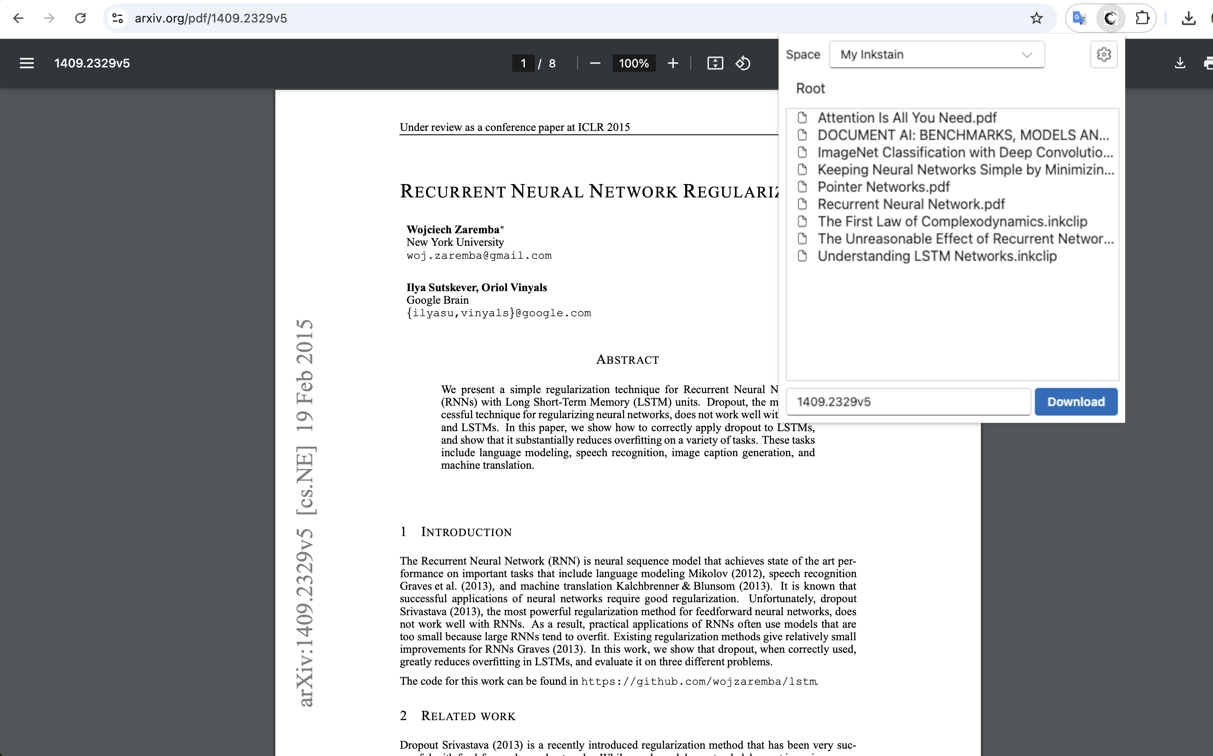Click the browser forward arrow
This screenshot has width=1213, height=756.
pos(49,19)
